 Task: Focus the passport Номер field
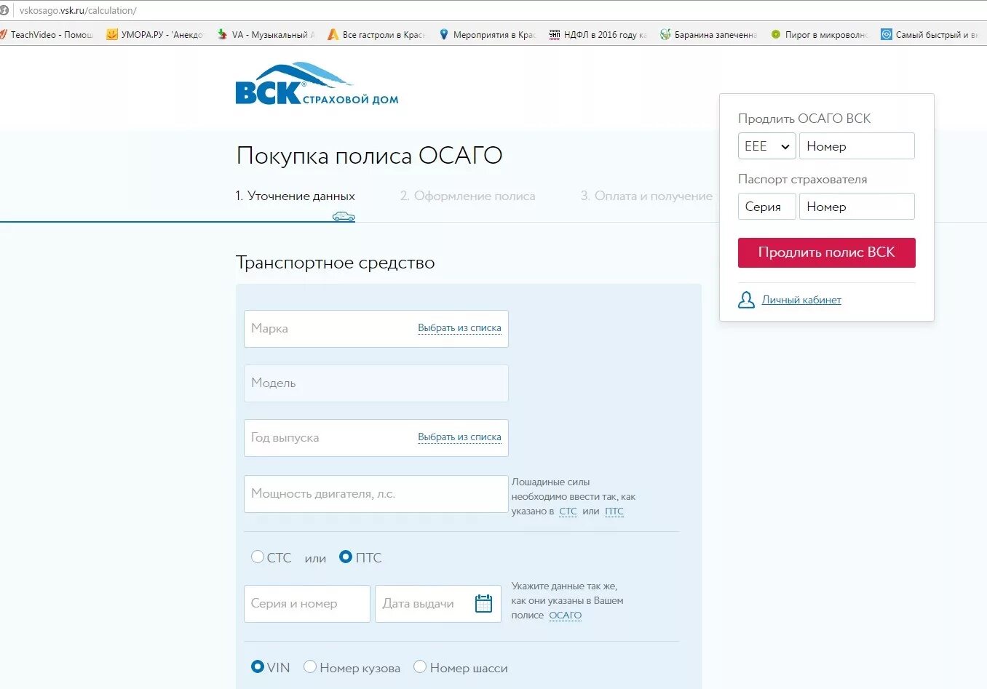857,207
